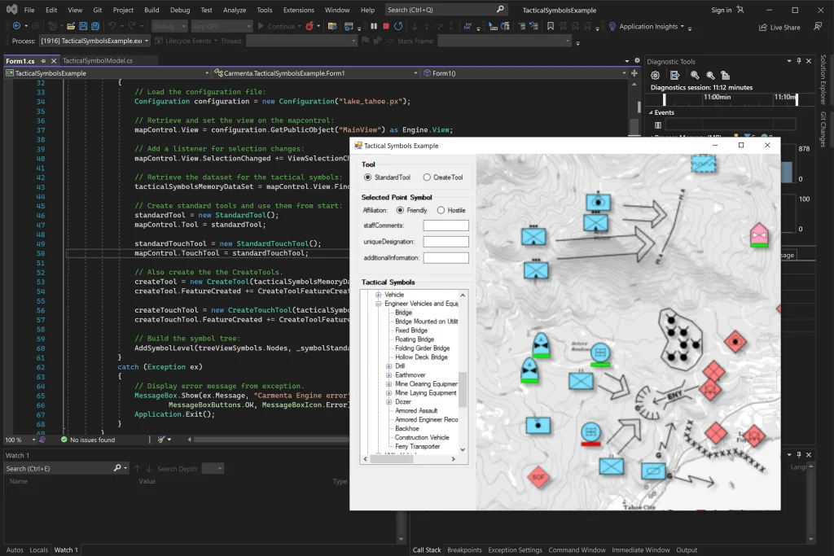Click the red Stop Debugging icon
The image size is (834, 556).
pos(385,26)
